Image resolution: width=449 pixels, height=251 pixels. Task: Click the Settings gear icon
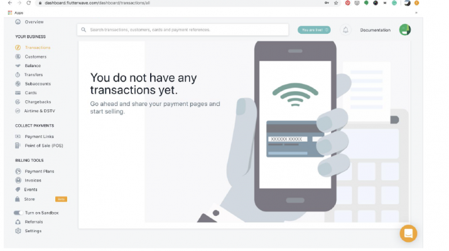18,231
